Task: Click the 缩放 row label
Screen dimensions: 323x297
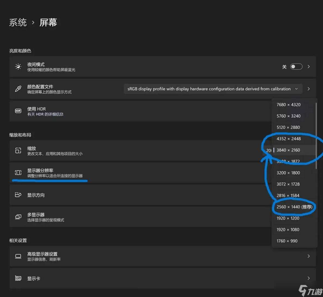Action: 32,148
